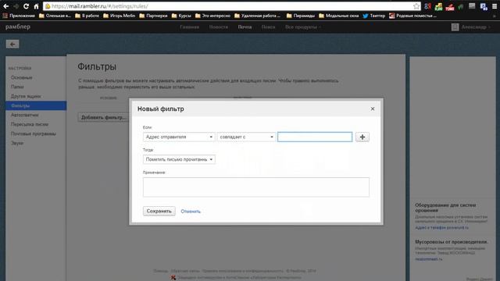The height and width of the screenshot is (281, 500).
Task: Click the browser forward arrow
Action: click(x=16, y=6)
